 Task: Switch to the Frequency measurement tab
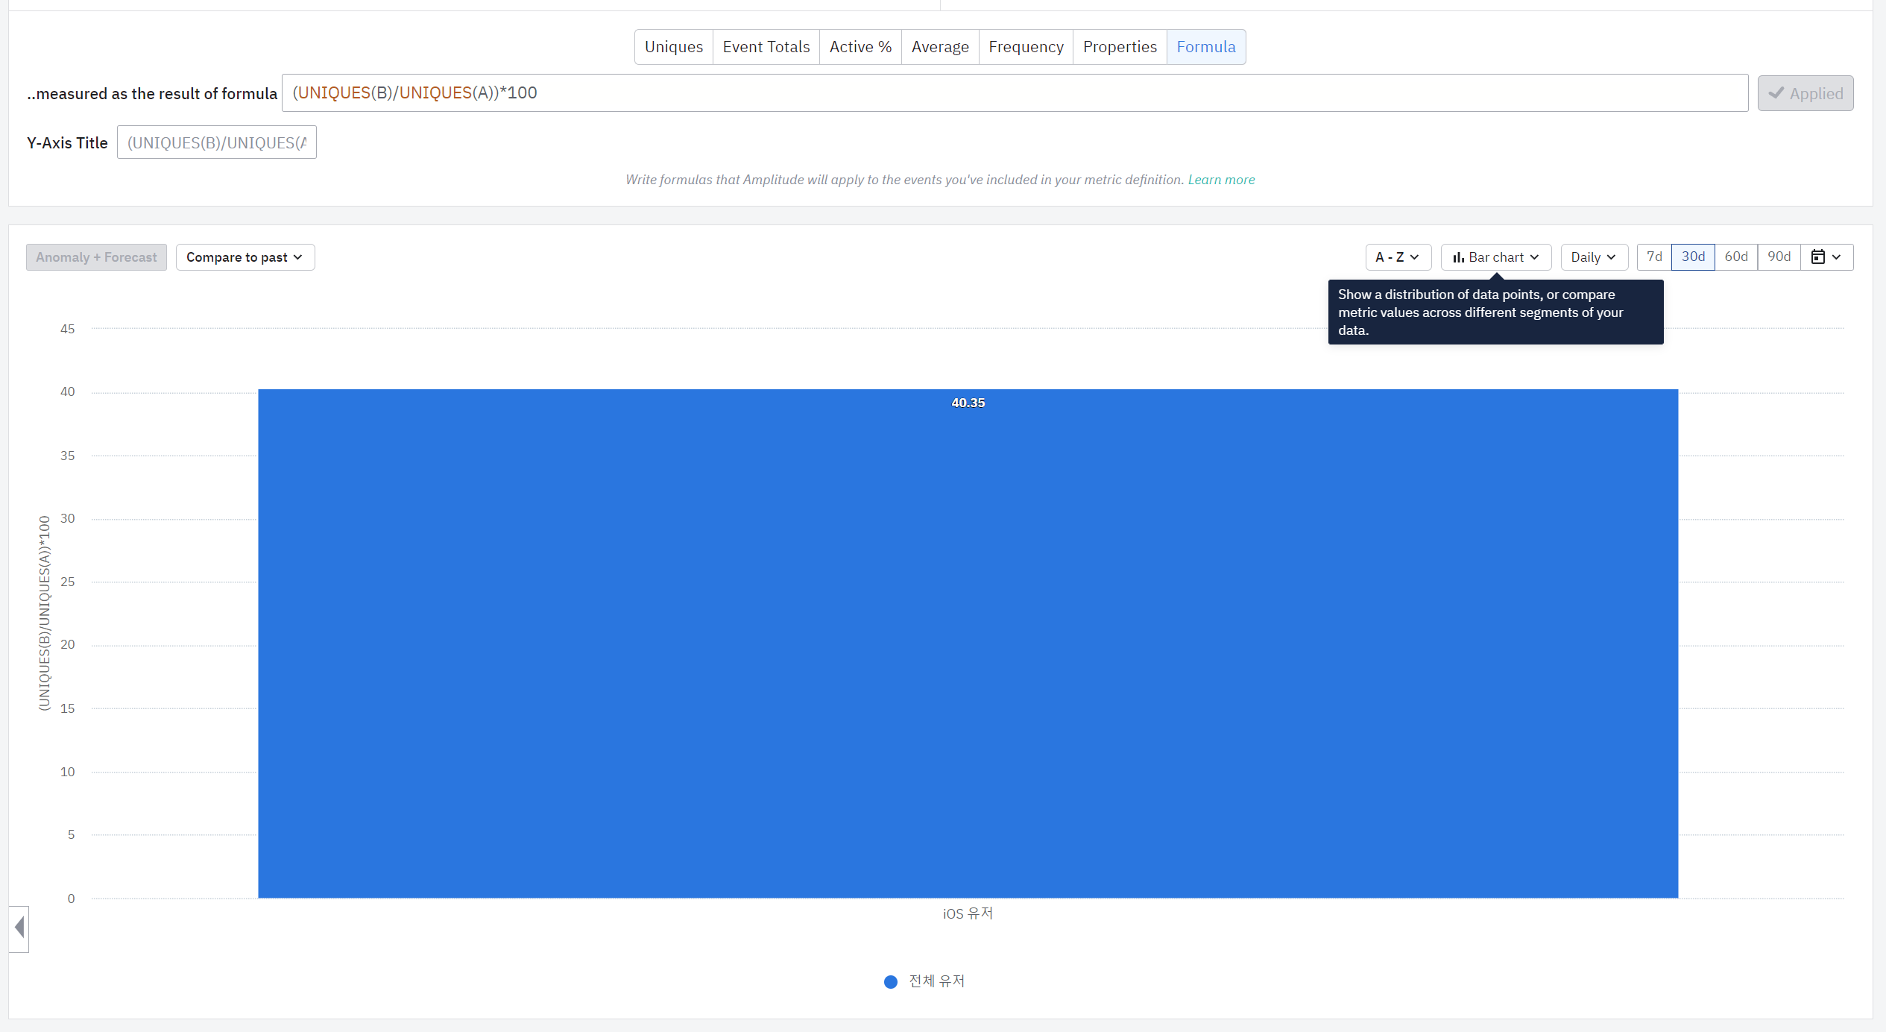(x=1026, y=47)
